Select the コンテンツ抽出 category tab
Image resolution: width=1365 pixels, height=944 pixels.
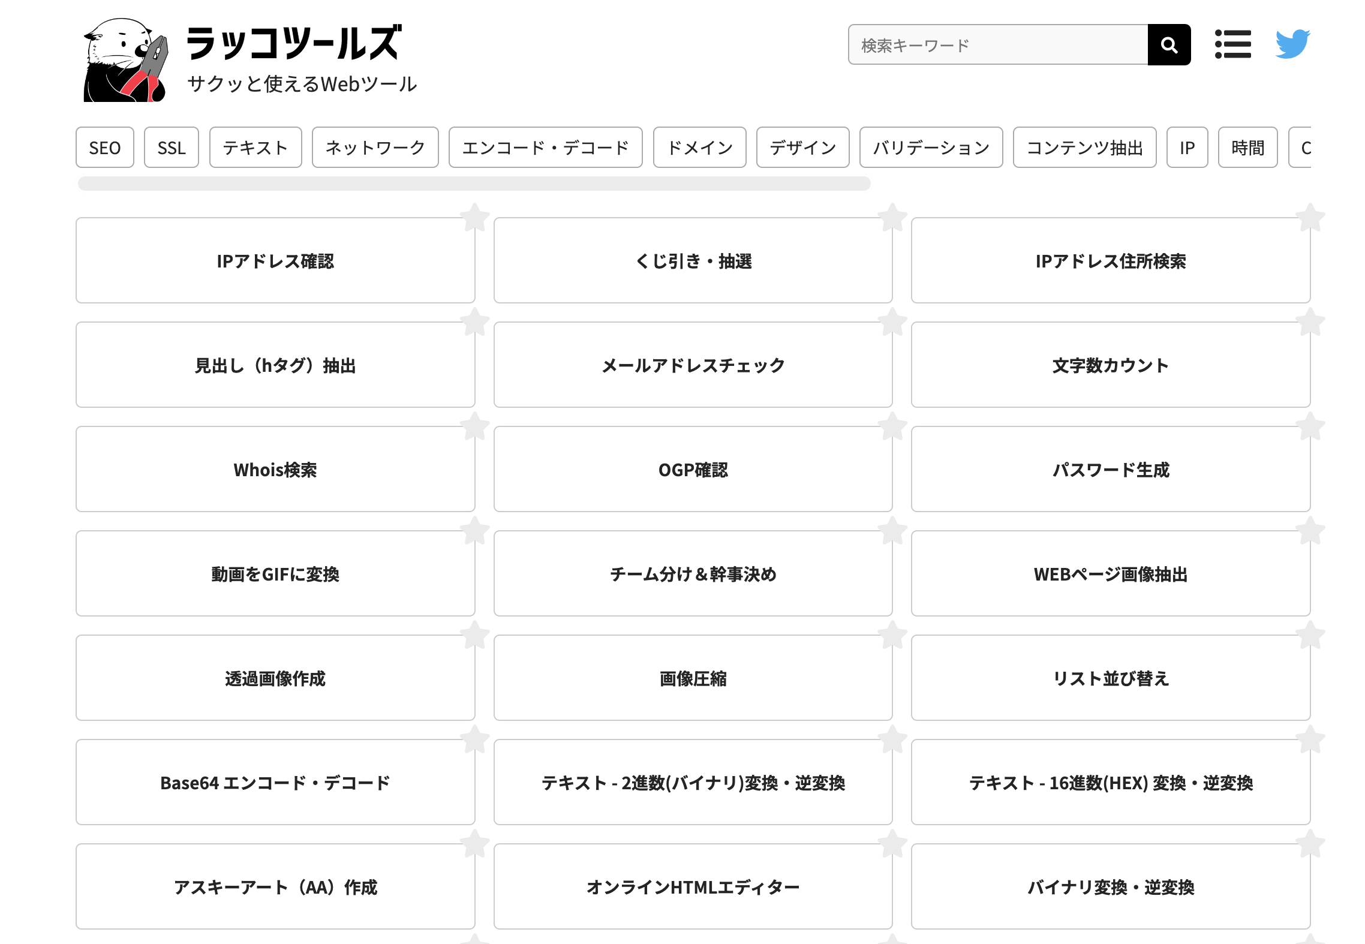[1085, 148]
